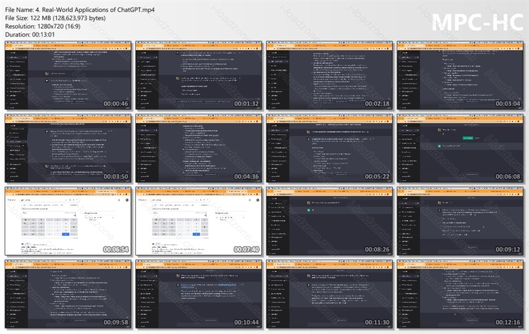Choose the frame marked 00:09:12
Image resolution: width=529 pixels, height=334 pixels.
coord(460,221)
